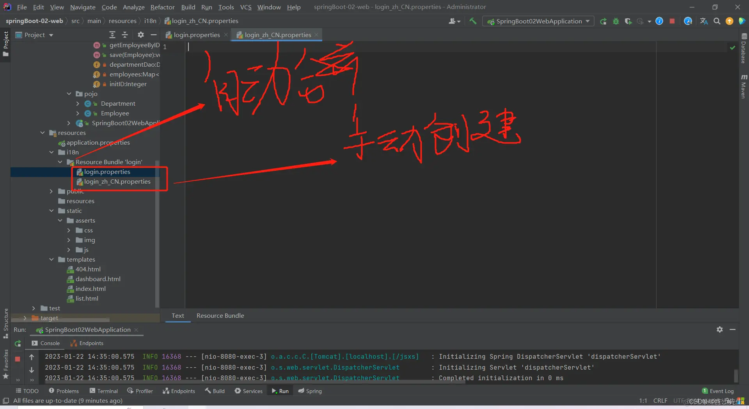Expand the test folder
749x409 pixels.
pos(34,308)
